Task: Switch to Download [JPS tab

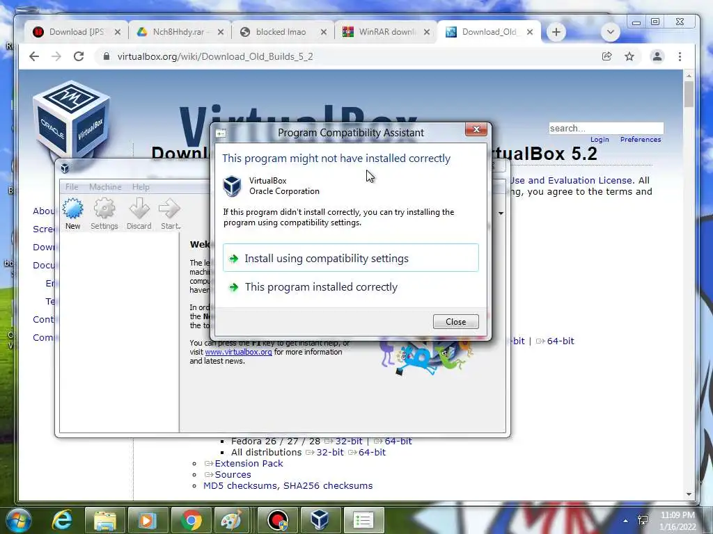Action: 77,32
